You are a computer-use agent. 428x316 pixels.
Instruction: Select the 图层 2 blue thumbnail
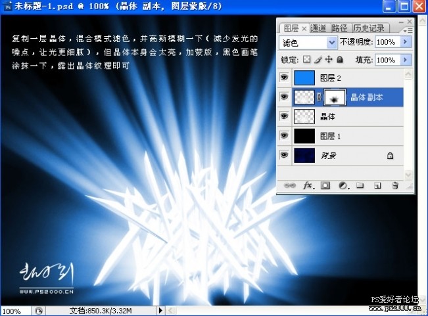[x=304, y=78]
